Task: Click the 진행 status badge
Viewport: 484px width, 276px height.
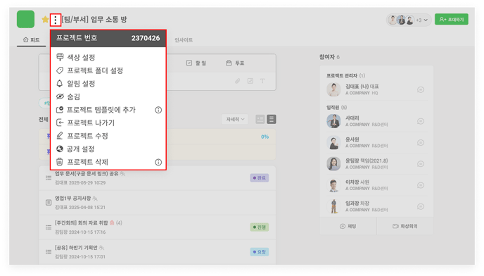Action: click(260, 227)
